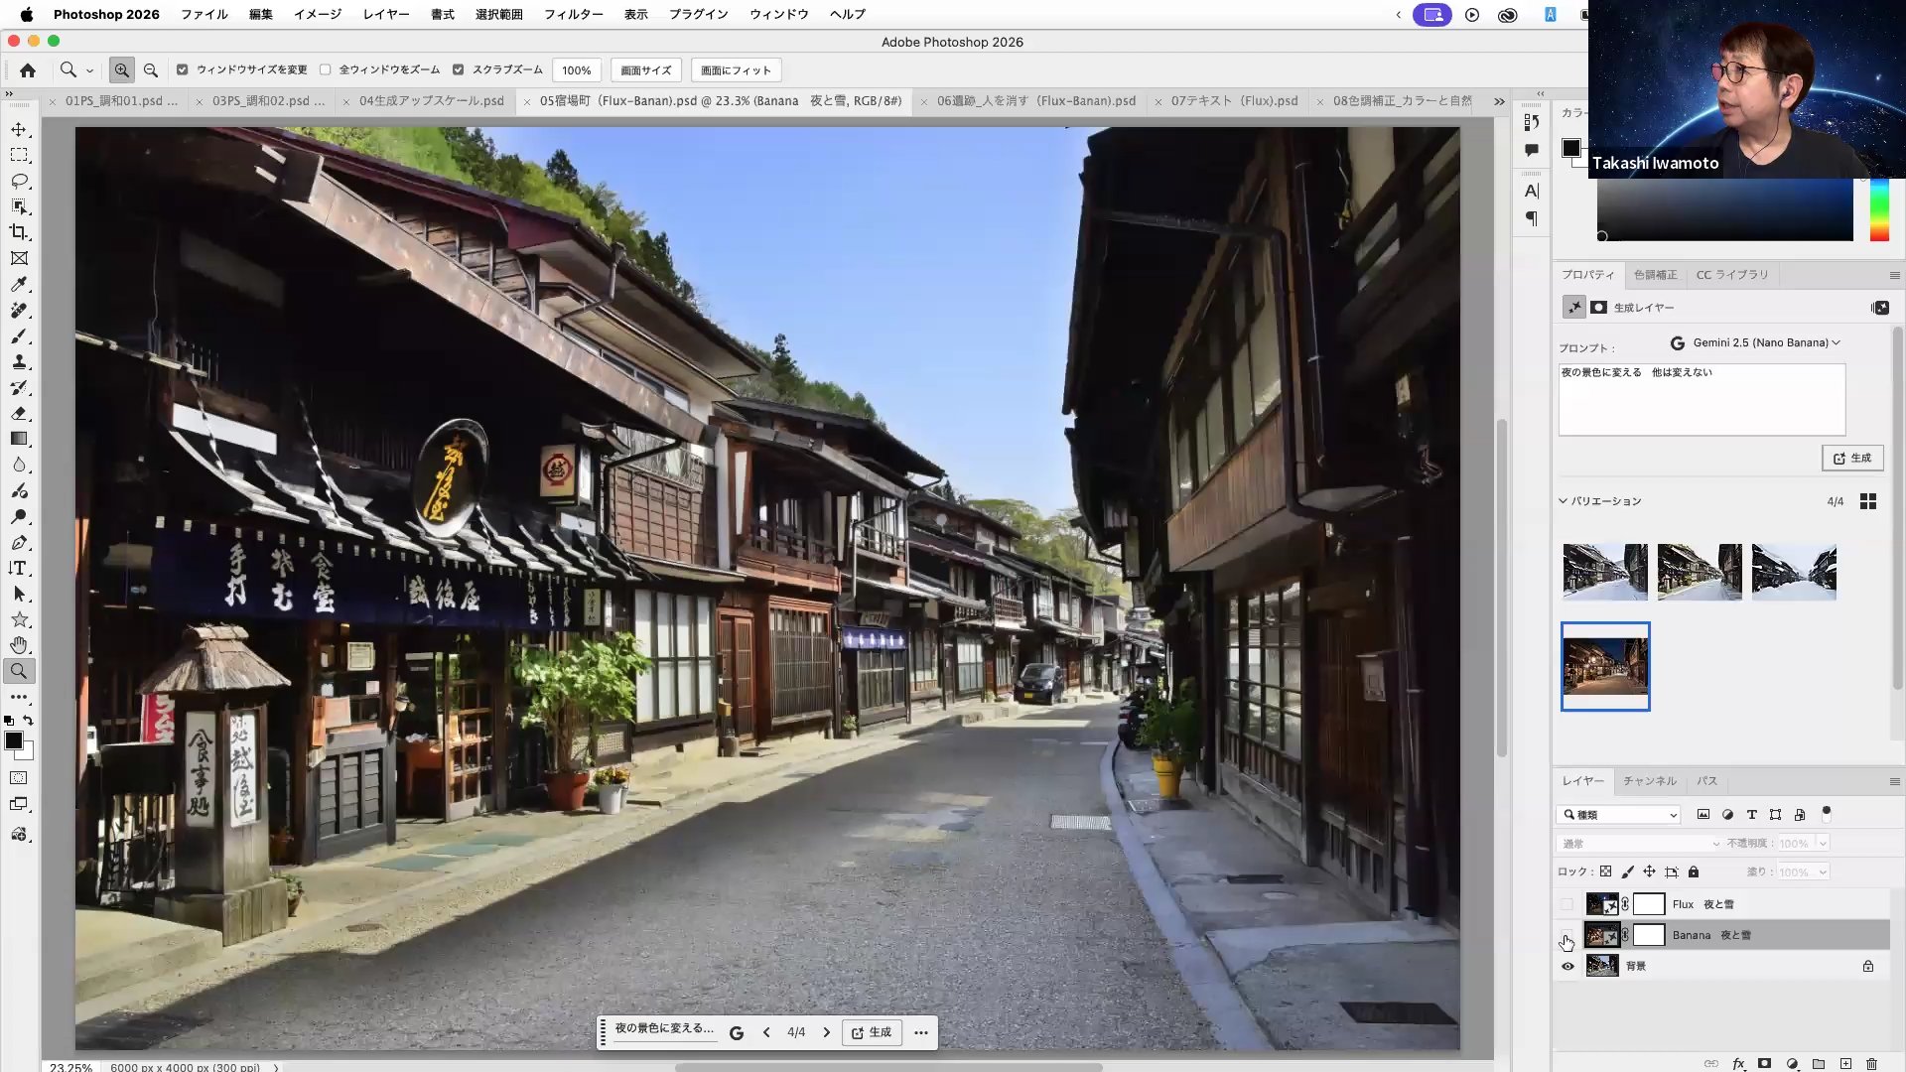Viewport: 1906px width, 1072px height.
Task: Switch to the チャンネル tab
Action: [1650, 781]
